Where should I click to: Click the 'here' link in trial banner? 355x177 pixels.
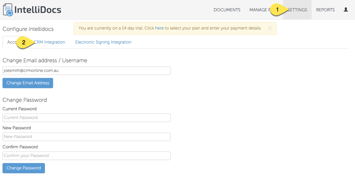coord(159,28)
